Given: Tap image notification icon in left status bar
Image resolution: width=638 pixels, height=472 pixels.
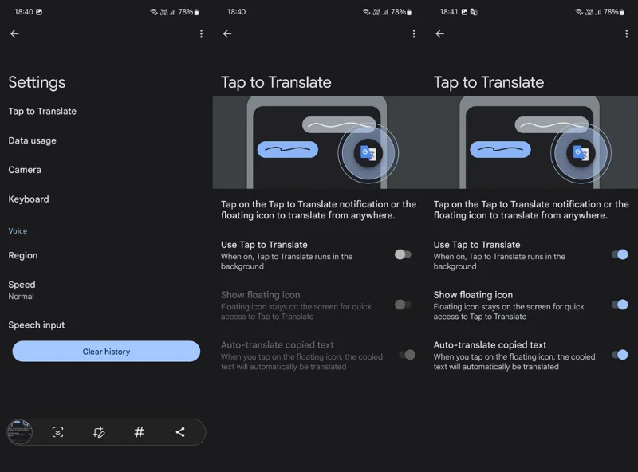Looking at the screenshot, I should pos(39,12).
